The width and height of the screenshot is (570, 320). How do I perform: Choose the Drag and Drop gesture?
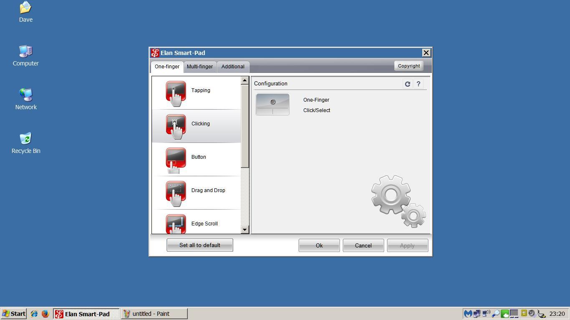[196, 193]
